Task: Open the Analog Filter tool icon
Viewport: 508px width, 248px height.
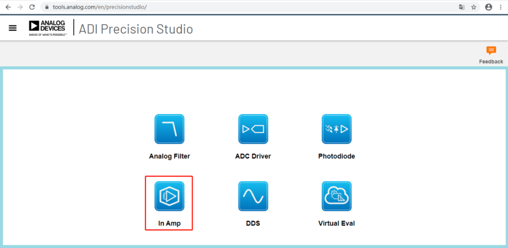Action: pyautogui.click(x=169, y=129)
